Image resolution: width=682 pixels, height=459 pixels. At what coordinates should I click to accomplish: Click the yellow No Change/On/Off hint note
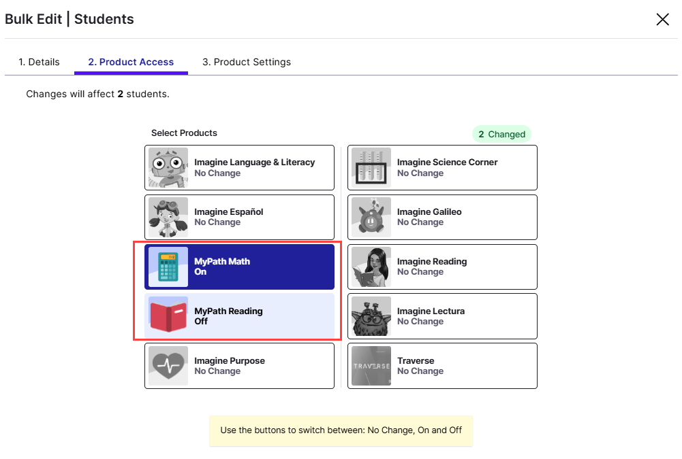click(341, 430)
